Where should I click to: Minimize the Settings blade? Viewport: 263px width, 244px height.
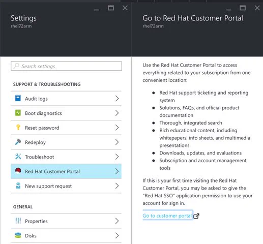click(96, 10)
